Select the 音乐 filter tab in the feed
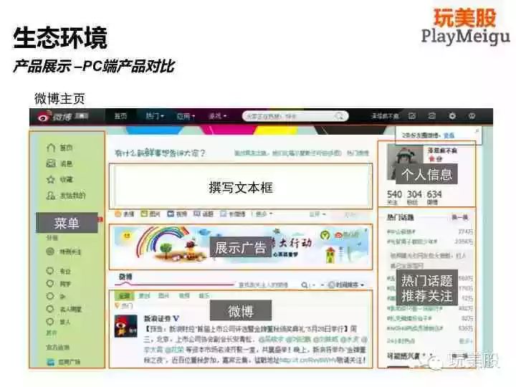Image resolution: width=516 pixels, height=387 pixels. pos(204,296)
